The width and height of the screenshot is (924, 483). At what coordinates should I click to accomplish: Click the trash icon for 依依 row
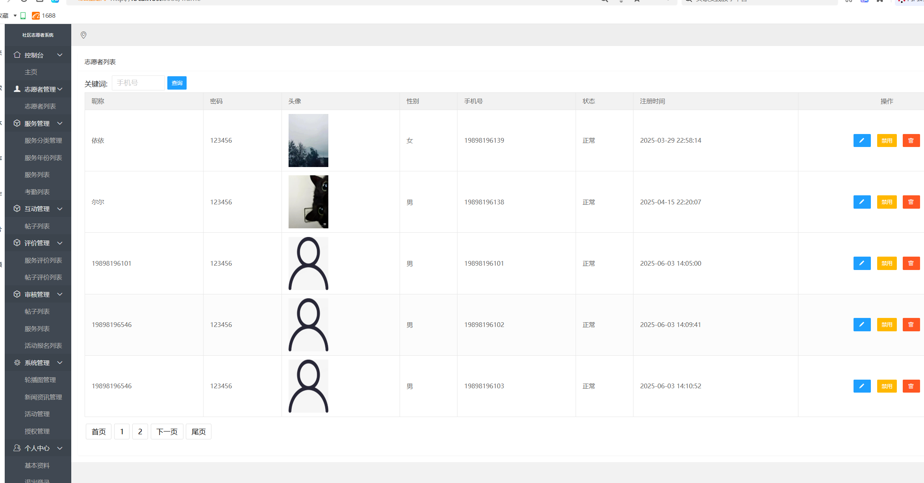tap(911, 140)
